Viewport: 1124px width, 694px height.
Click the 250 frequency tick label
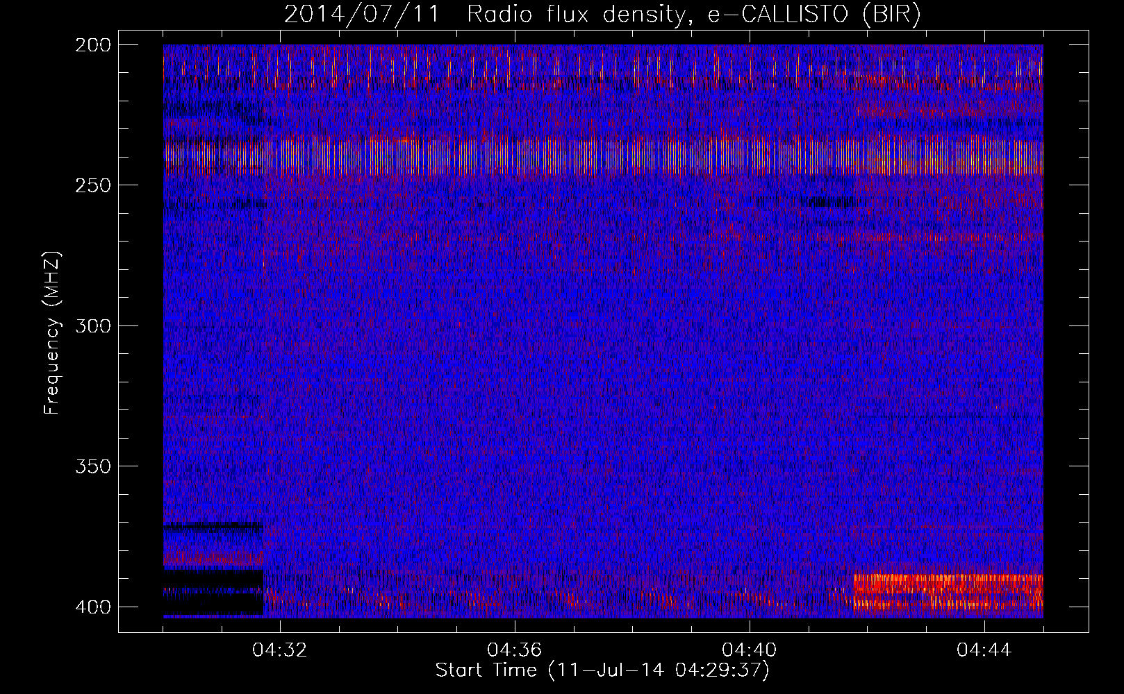[93, 185]
